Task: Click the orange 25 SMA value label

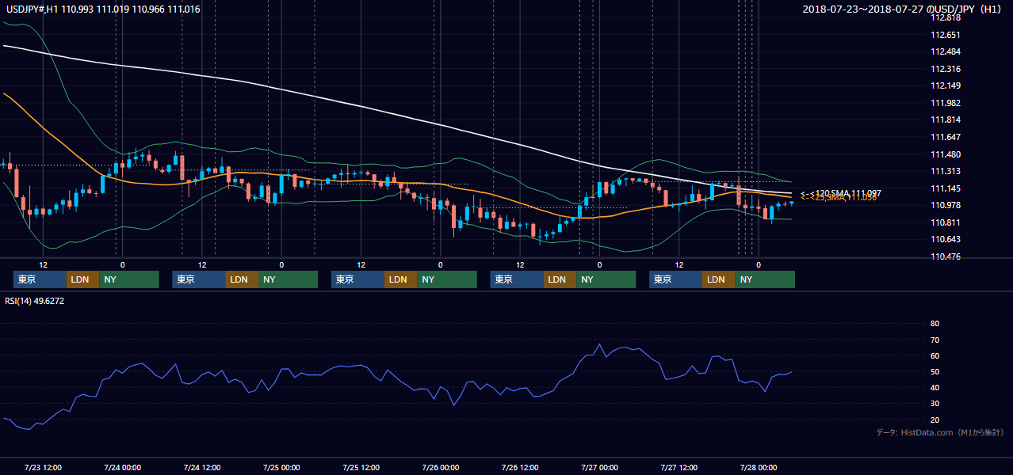Action: pos(839,198)
